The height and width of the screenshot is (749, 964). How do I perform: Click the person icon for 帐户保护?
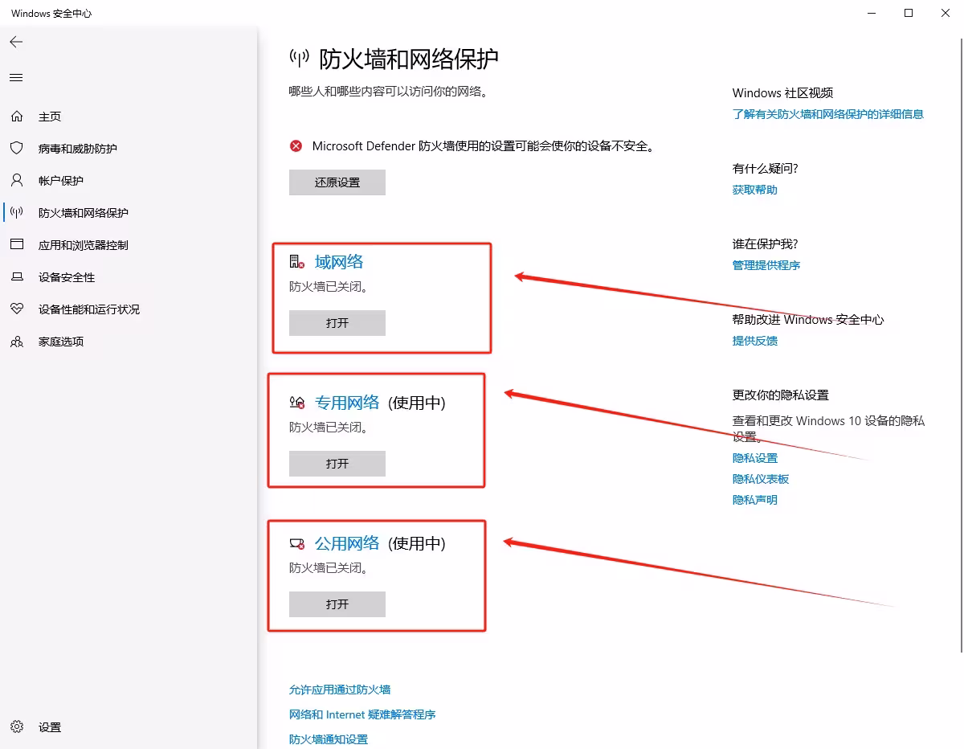(17, 181)
